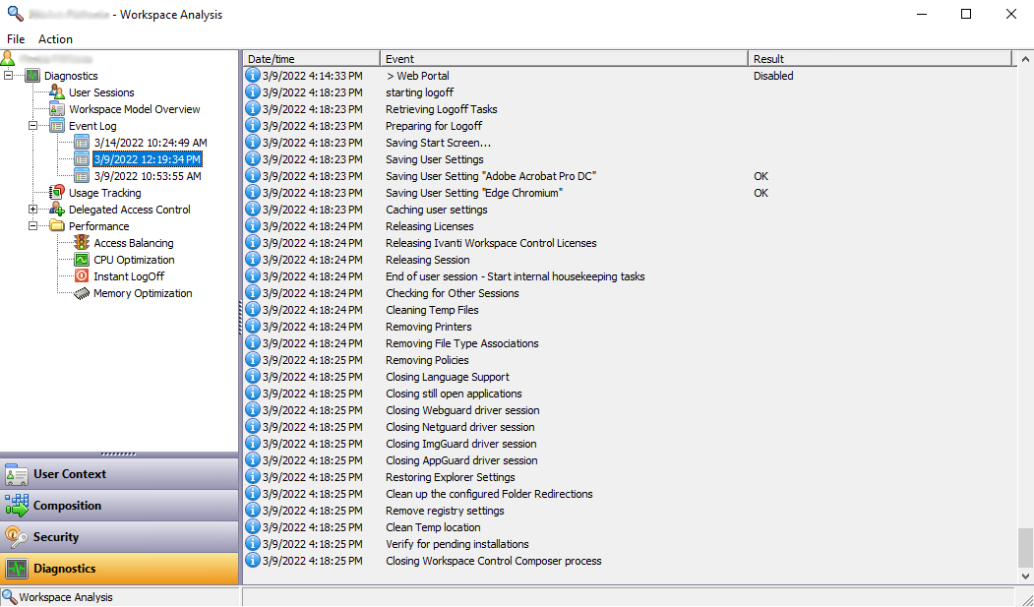Collapse the Performance folder node
The height and width of the screenshot is (607, 1034).
tap(32, 226)
